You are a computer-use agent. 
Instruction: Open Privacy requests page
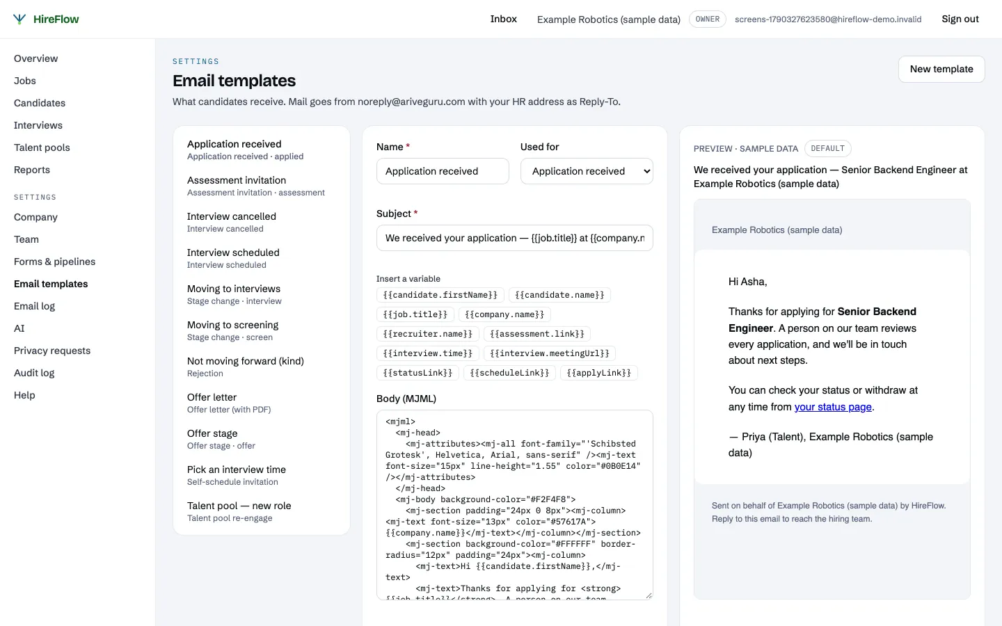tap(52, 351)
